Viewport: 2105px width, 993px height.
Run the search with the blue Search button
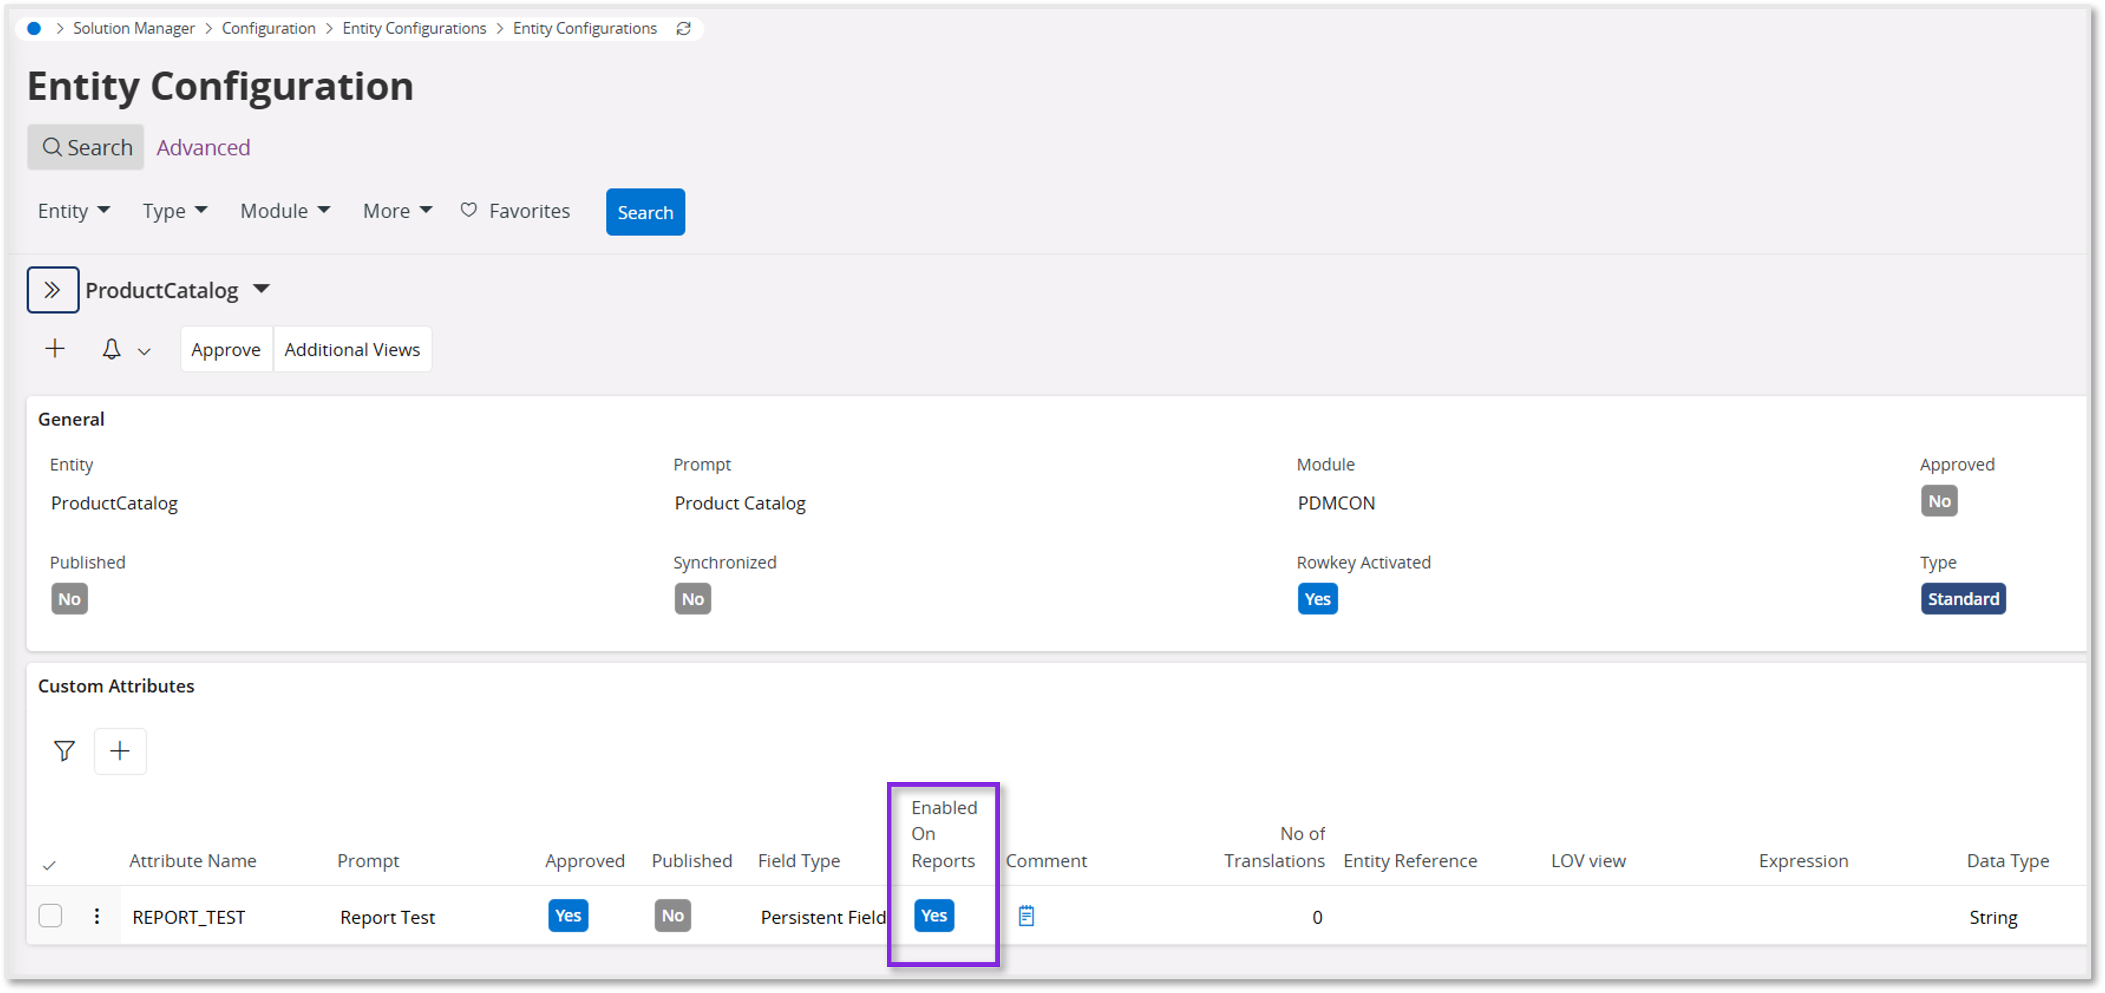tap(645, 212)
